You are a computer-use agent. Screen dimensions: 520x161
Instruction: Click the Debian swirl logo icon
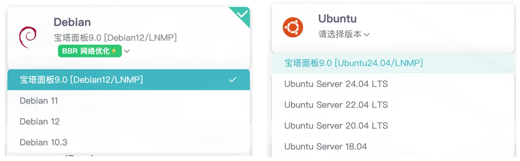coord(28,37)
